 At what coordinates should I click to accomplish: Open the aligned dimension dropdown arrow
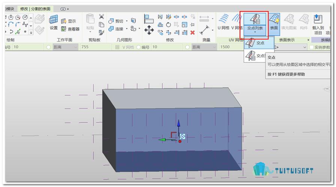click(x=213, y=19)
